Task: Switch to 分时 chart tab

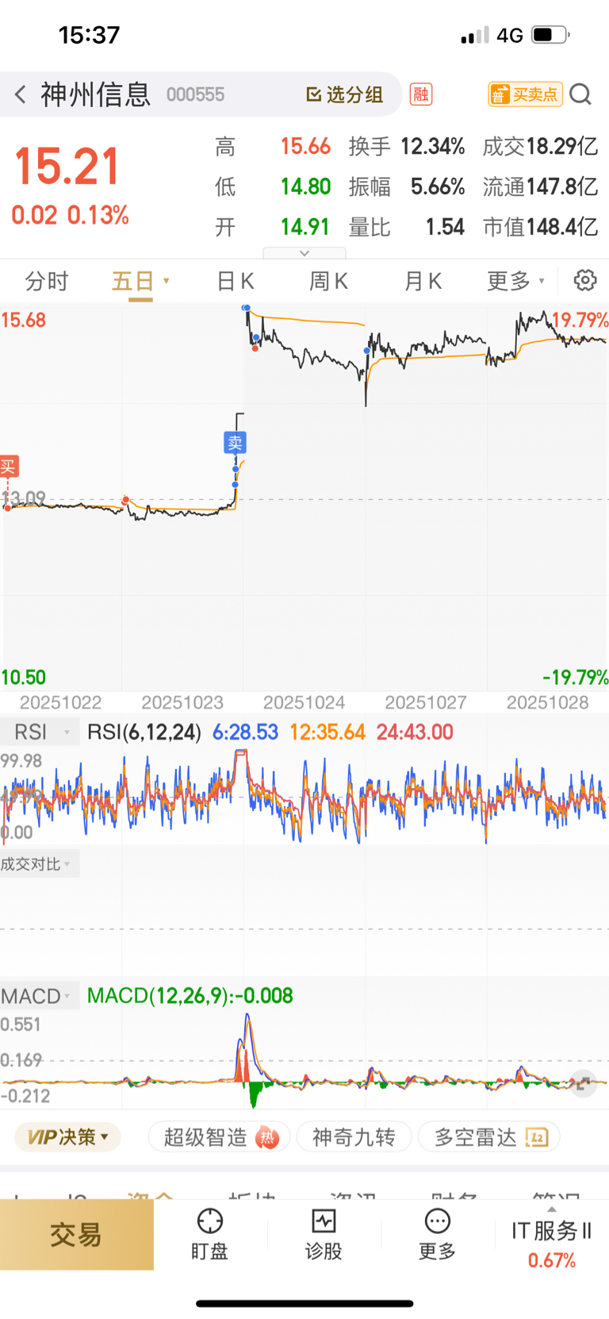Action: [47, 281]
